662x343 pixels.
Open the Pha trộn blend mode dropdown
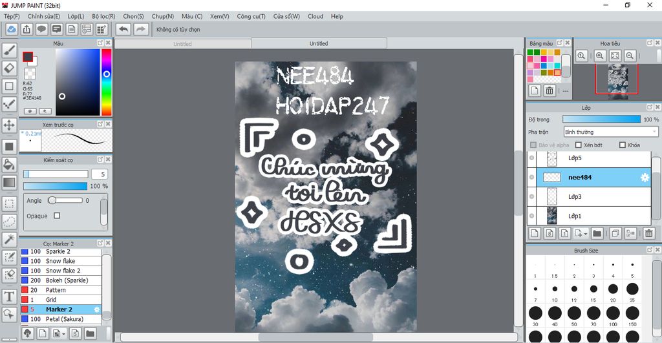[x=611, y=132]
